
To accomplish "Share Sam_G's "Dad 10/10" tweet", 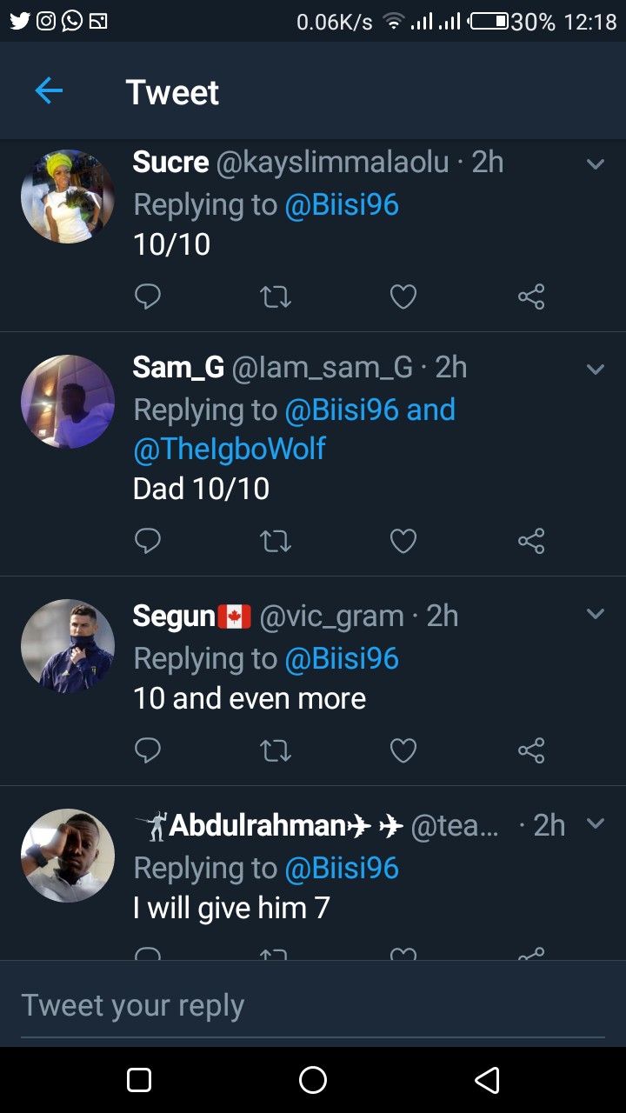I will point(530,542).
